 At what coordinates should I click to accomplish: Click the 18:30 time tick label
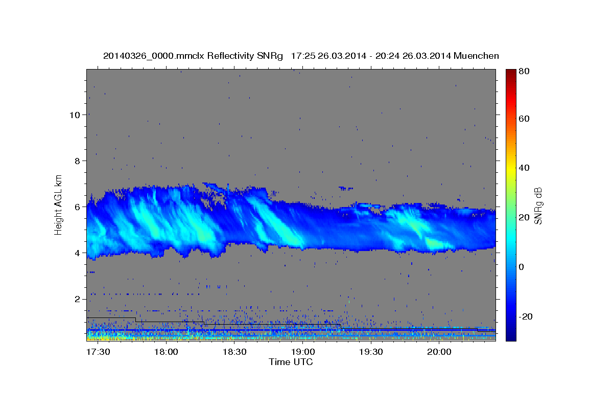click(234, 352)
